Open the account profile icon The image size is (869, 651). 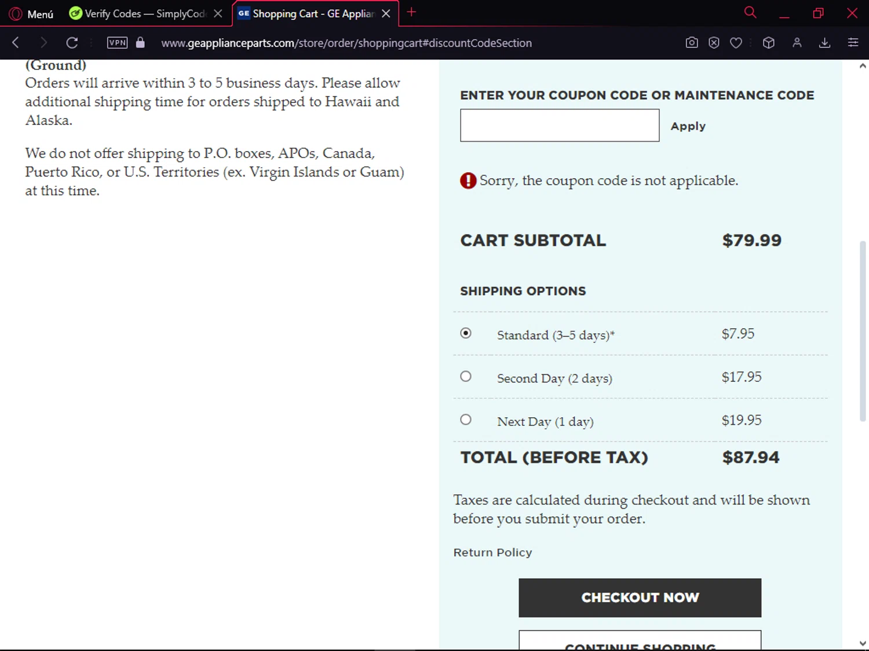pyautogui.click(x=797, y=42)
